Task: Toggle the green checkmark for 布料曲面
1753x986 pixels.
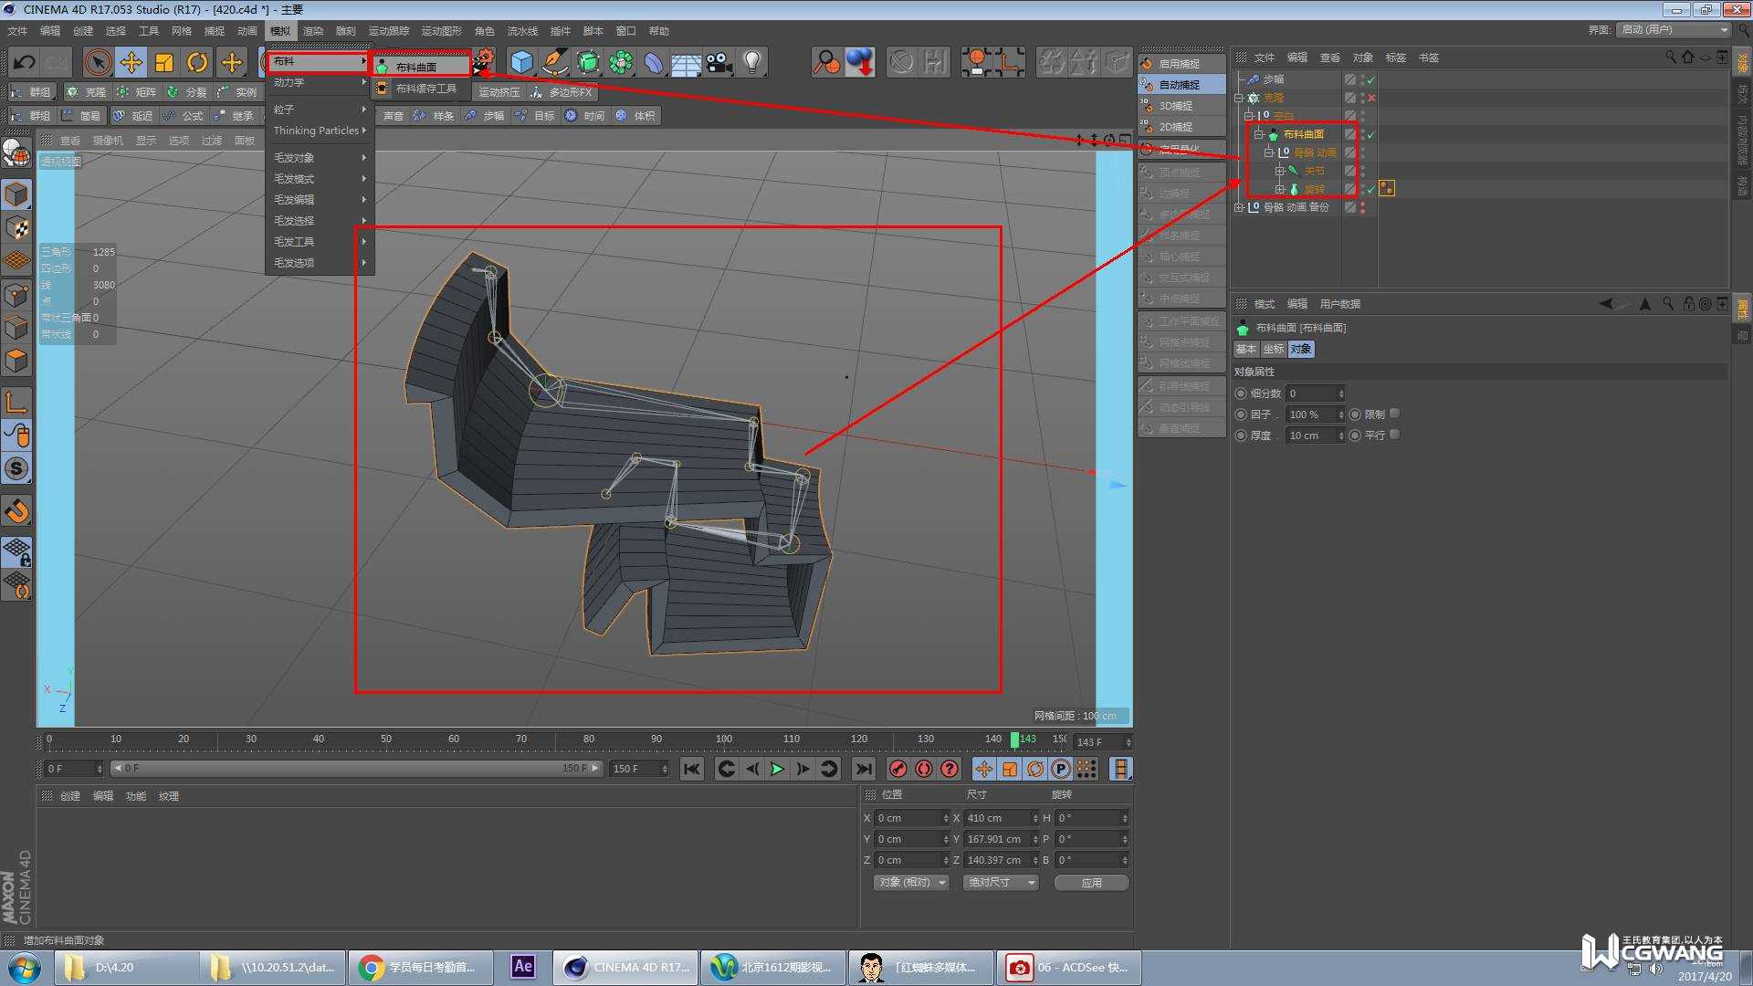Action: (x=1370, y=134)
